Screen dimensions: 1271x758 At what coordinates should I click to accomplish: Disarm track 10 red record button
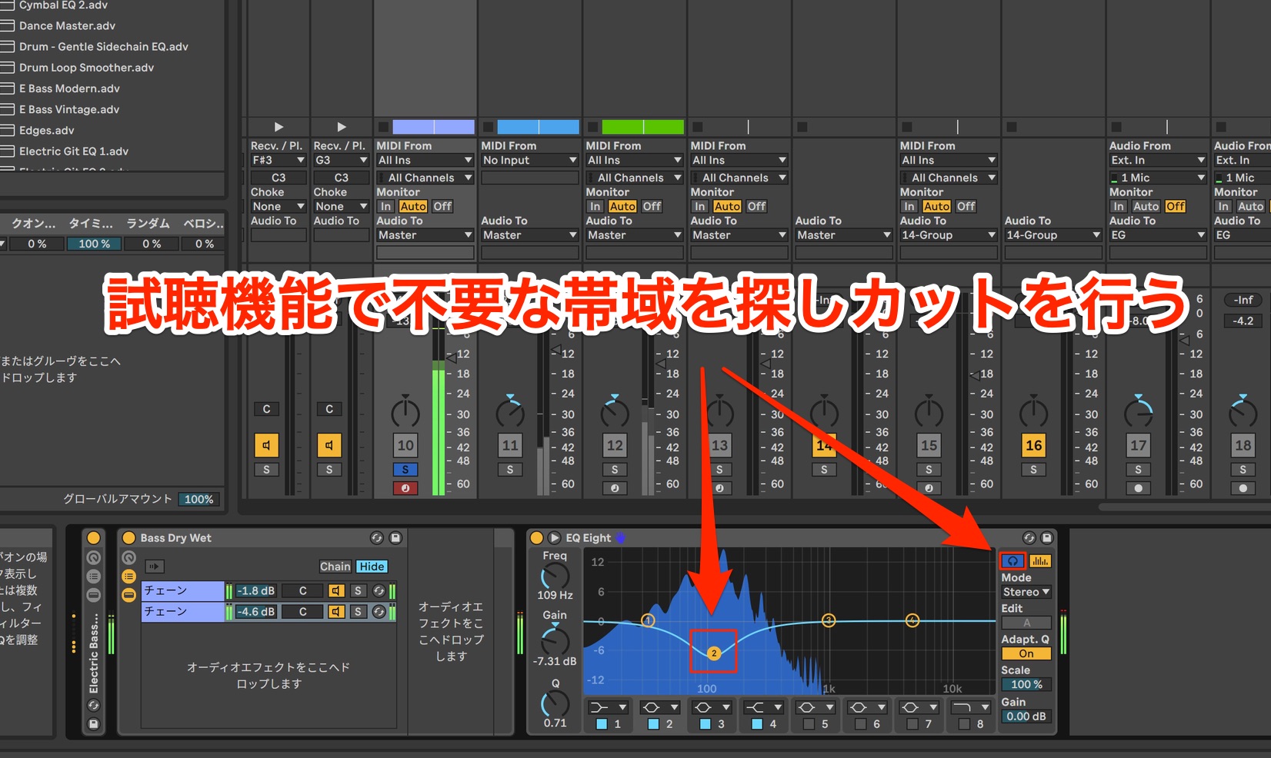405,488
